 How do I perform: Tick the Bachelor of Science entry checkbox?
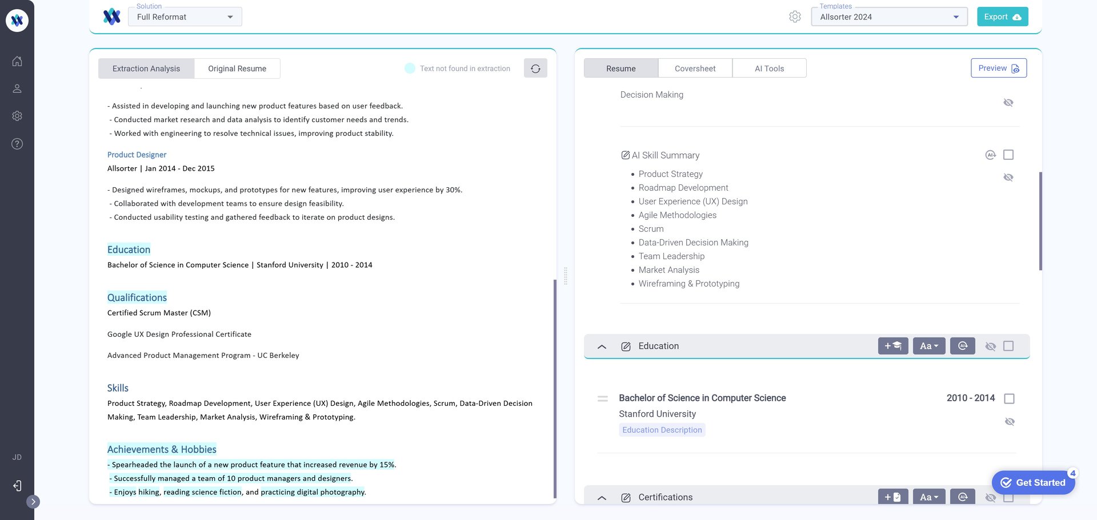[1010, 398]
